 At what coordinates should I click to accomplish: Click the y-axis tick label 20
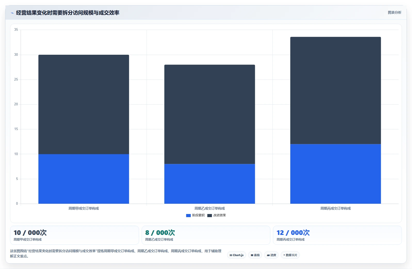pos(16,104)
